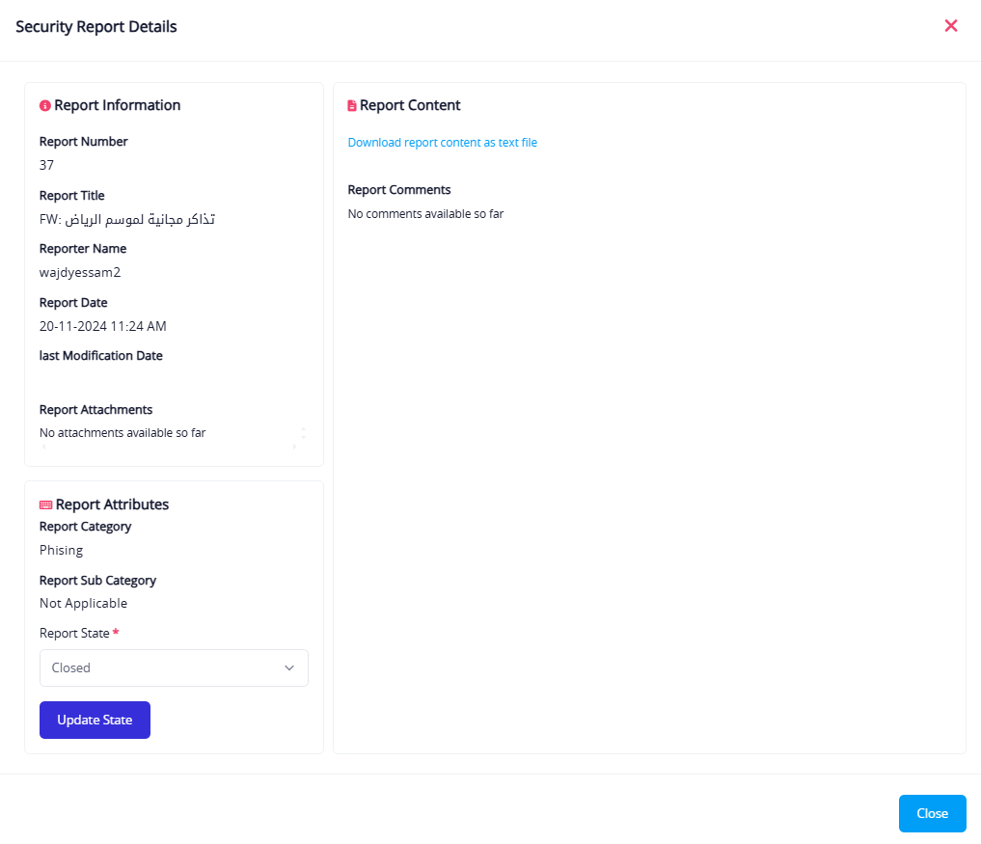Click the attachments scroll right arrow
Screen dimensions: 981x844
tap(294, 448)
